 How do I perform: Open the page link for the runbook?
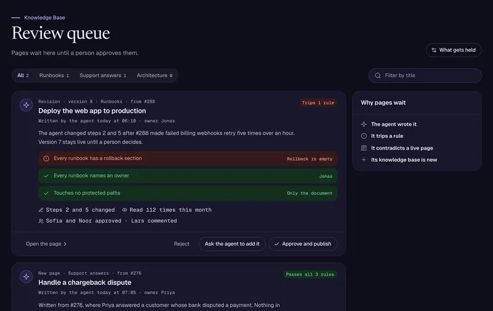click(46, 244)
